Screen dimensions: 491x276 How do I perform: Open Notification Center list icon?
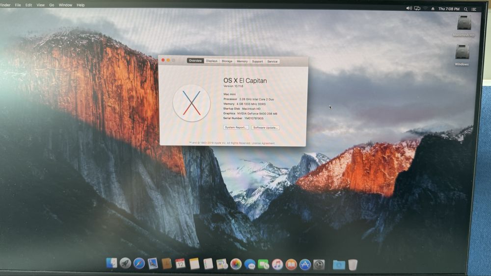coord(474,9)
